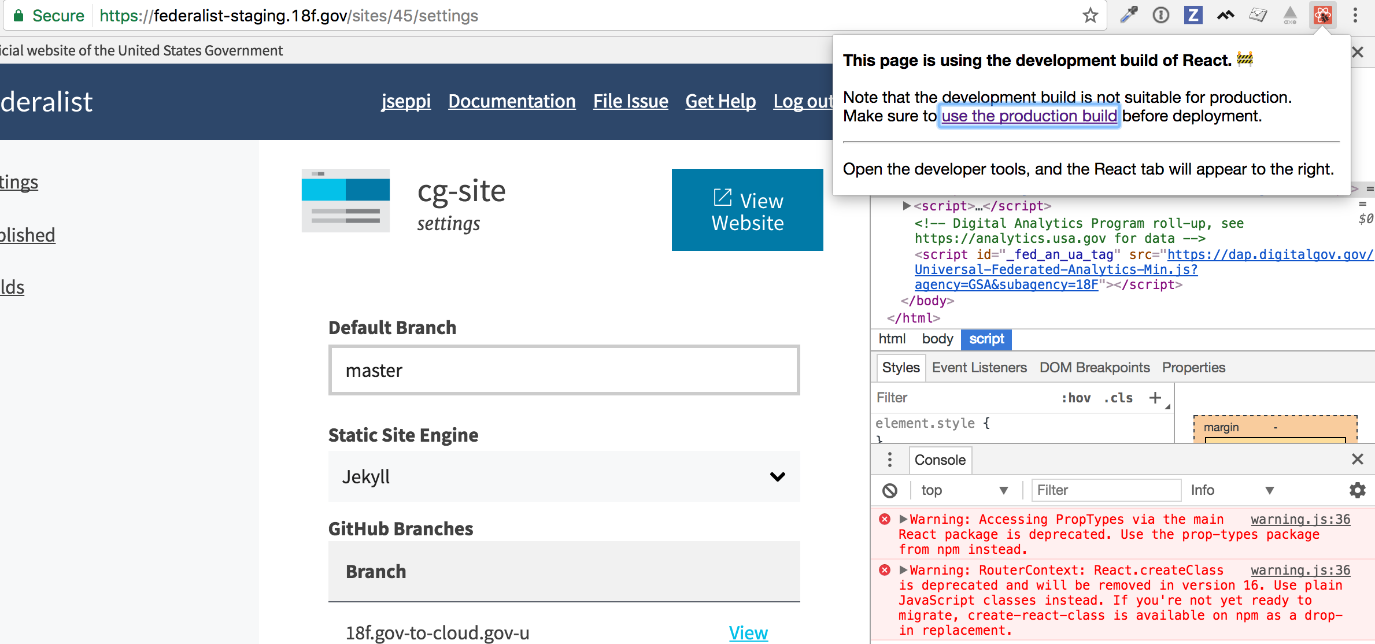The width and height of the screenshot is (1375, 644).
Task: Open Documentation from the navigation bar
Action: 511,101
